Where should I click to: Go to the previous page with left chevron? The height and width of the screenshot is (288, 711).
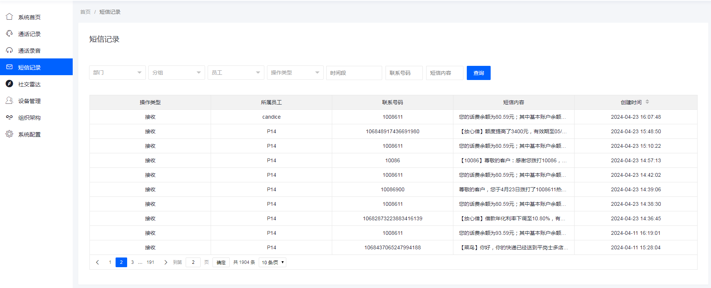pyautogui.click(x=98, y=262)
